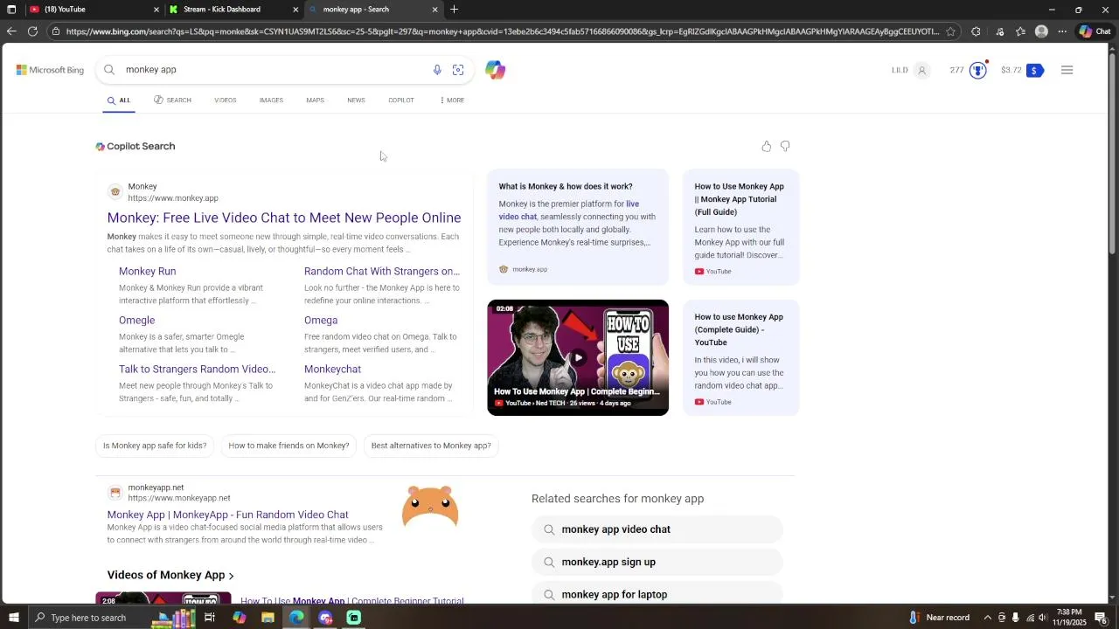This screenshot has height=629, width=1119.
Task: Click the Rewards trophy medal icon
Action: pos(978,70)
